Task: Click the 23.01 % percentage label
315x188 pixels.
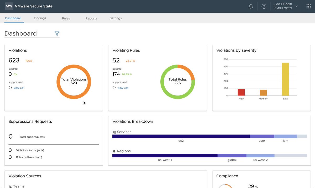Action: coord(130,61)
